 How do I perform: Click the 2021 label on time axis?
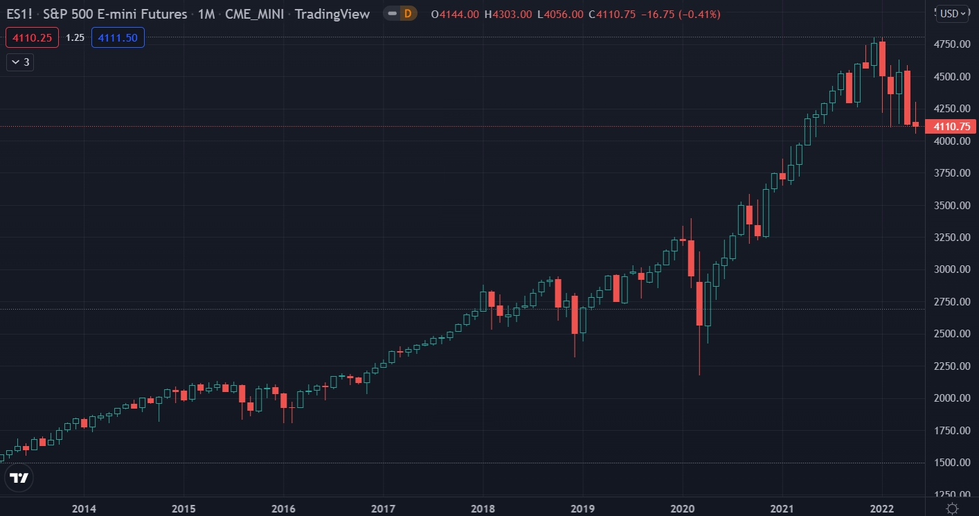[782, 509]
